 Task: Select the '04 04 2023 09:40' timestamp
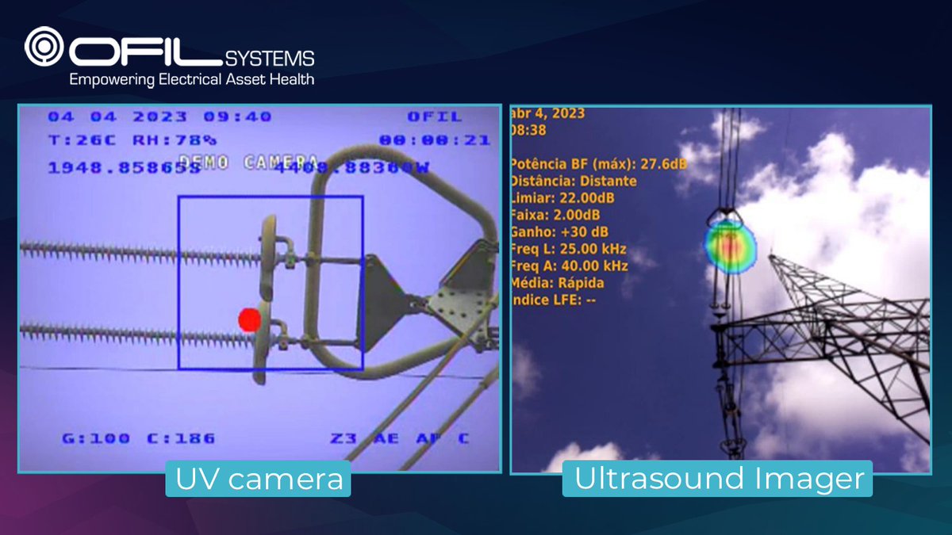pyautogui.click(x=159, y=117)
